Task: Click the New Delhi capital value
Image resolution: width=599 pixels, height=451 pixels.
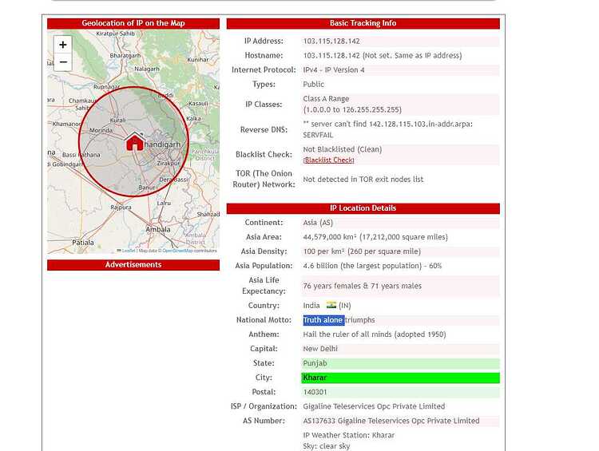Action: (320, 349)
